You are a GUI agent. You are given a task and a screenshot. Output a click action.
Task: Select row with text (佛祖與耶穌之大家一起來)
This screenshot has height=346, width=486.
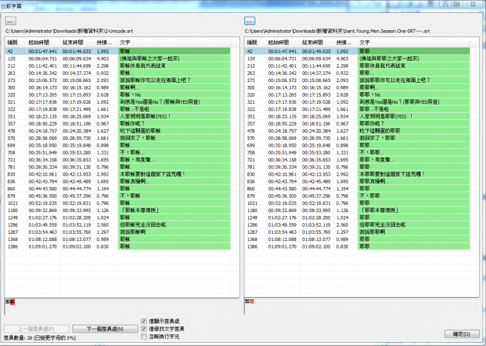117,58
